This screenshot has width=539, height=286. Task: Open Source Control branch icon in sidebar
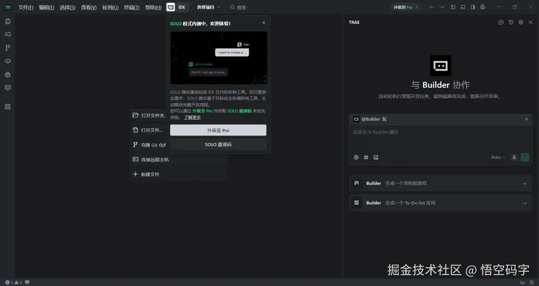tap(7, 48)
